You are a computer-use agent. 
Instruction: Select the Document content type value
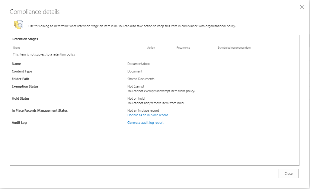[135, 71]
